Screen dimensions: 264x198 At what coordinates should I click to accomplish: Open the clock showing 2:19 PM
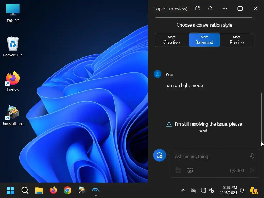click(x=228, y=190)
